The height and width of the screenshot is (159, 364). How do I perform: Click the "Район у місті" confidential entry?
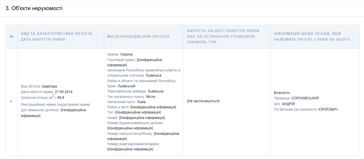click(x=141, y=107)
